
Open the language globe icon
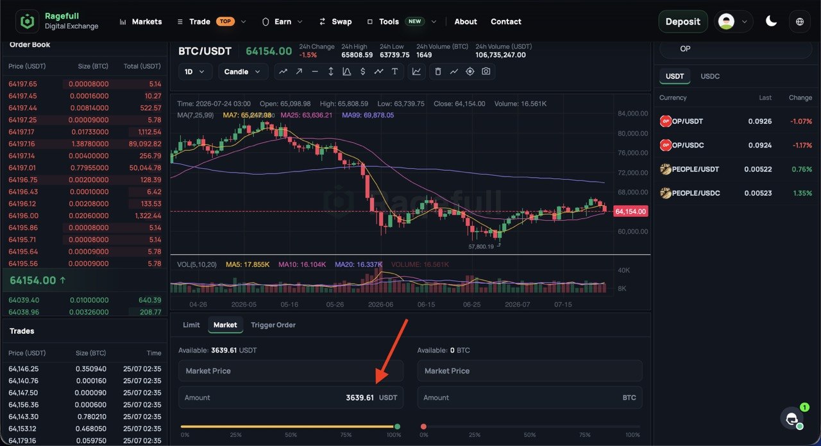(x=800, y=21)
